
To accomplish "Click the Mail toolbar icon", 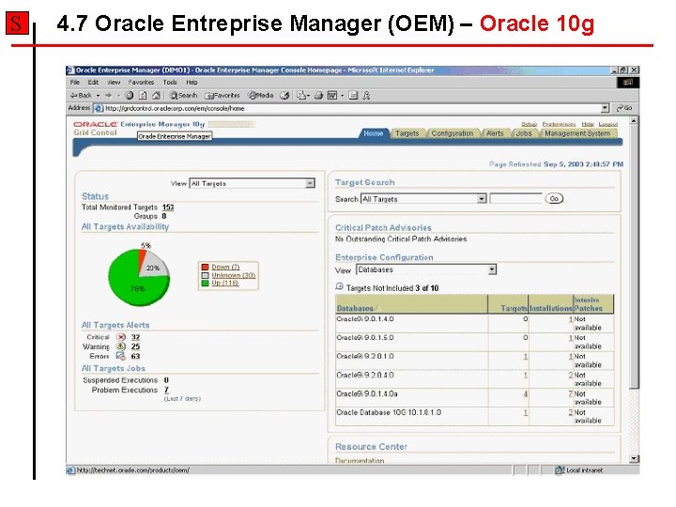I will 301,95.
